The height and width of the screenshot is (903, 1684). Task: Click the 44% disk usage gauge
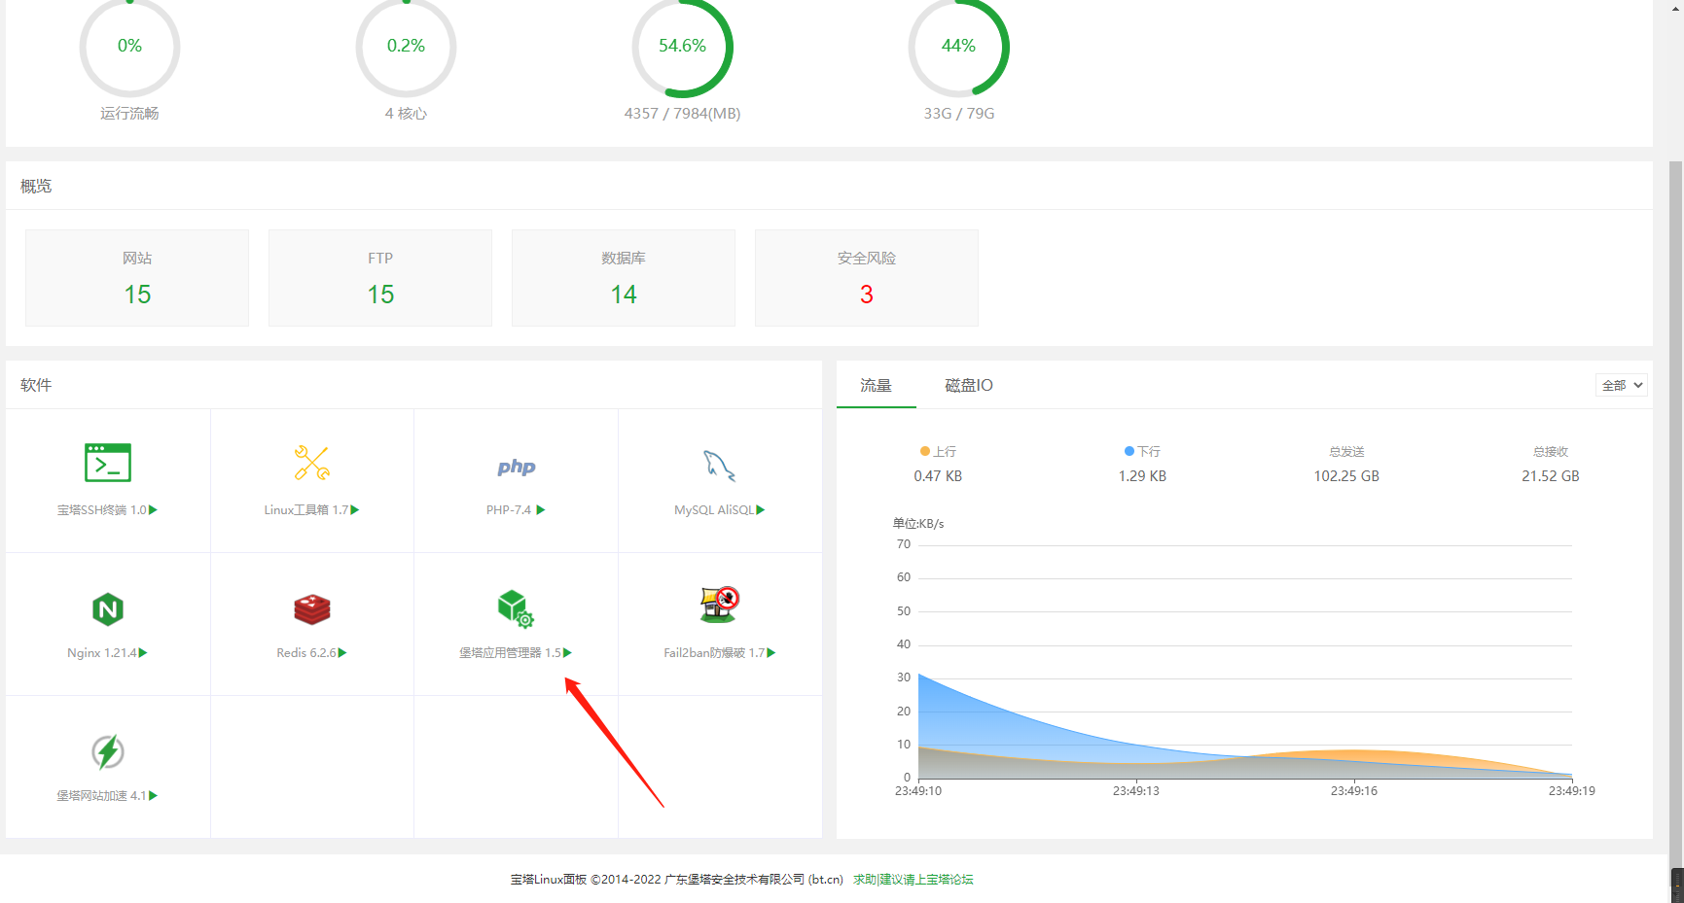tap(958, 47)
